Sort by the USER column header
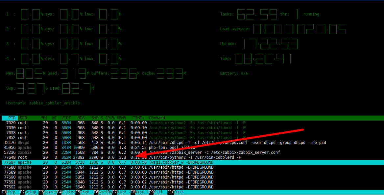The width and height of the screenshot is (384, 195). [x=23, y=118]
